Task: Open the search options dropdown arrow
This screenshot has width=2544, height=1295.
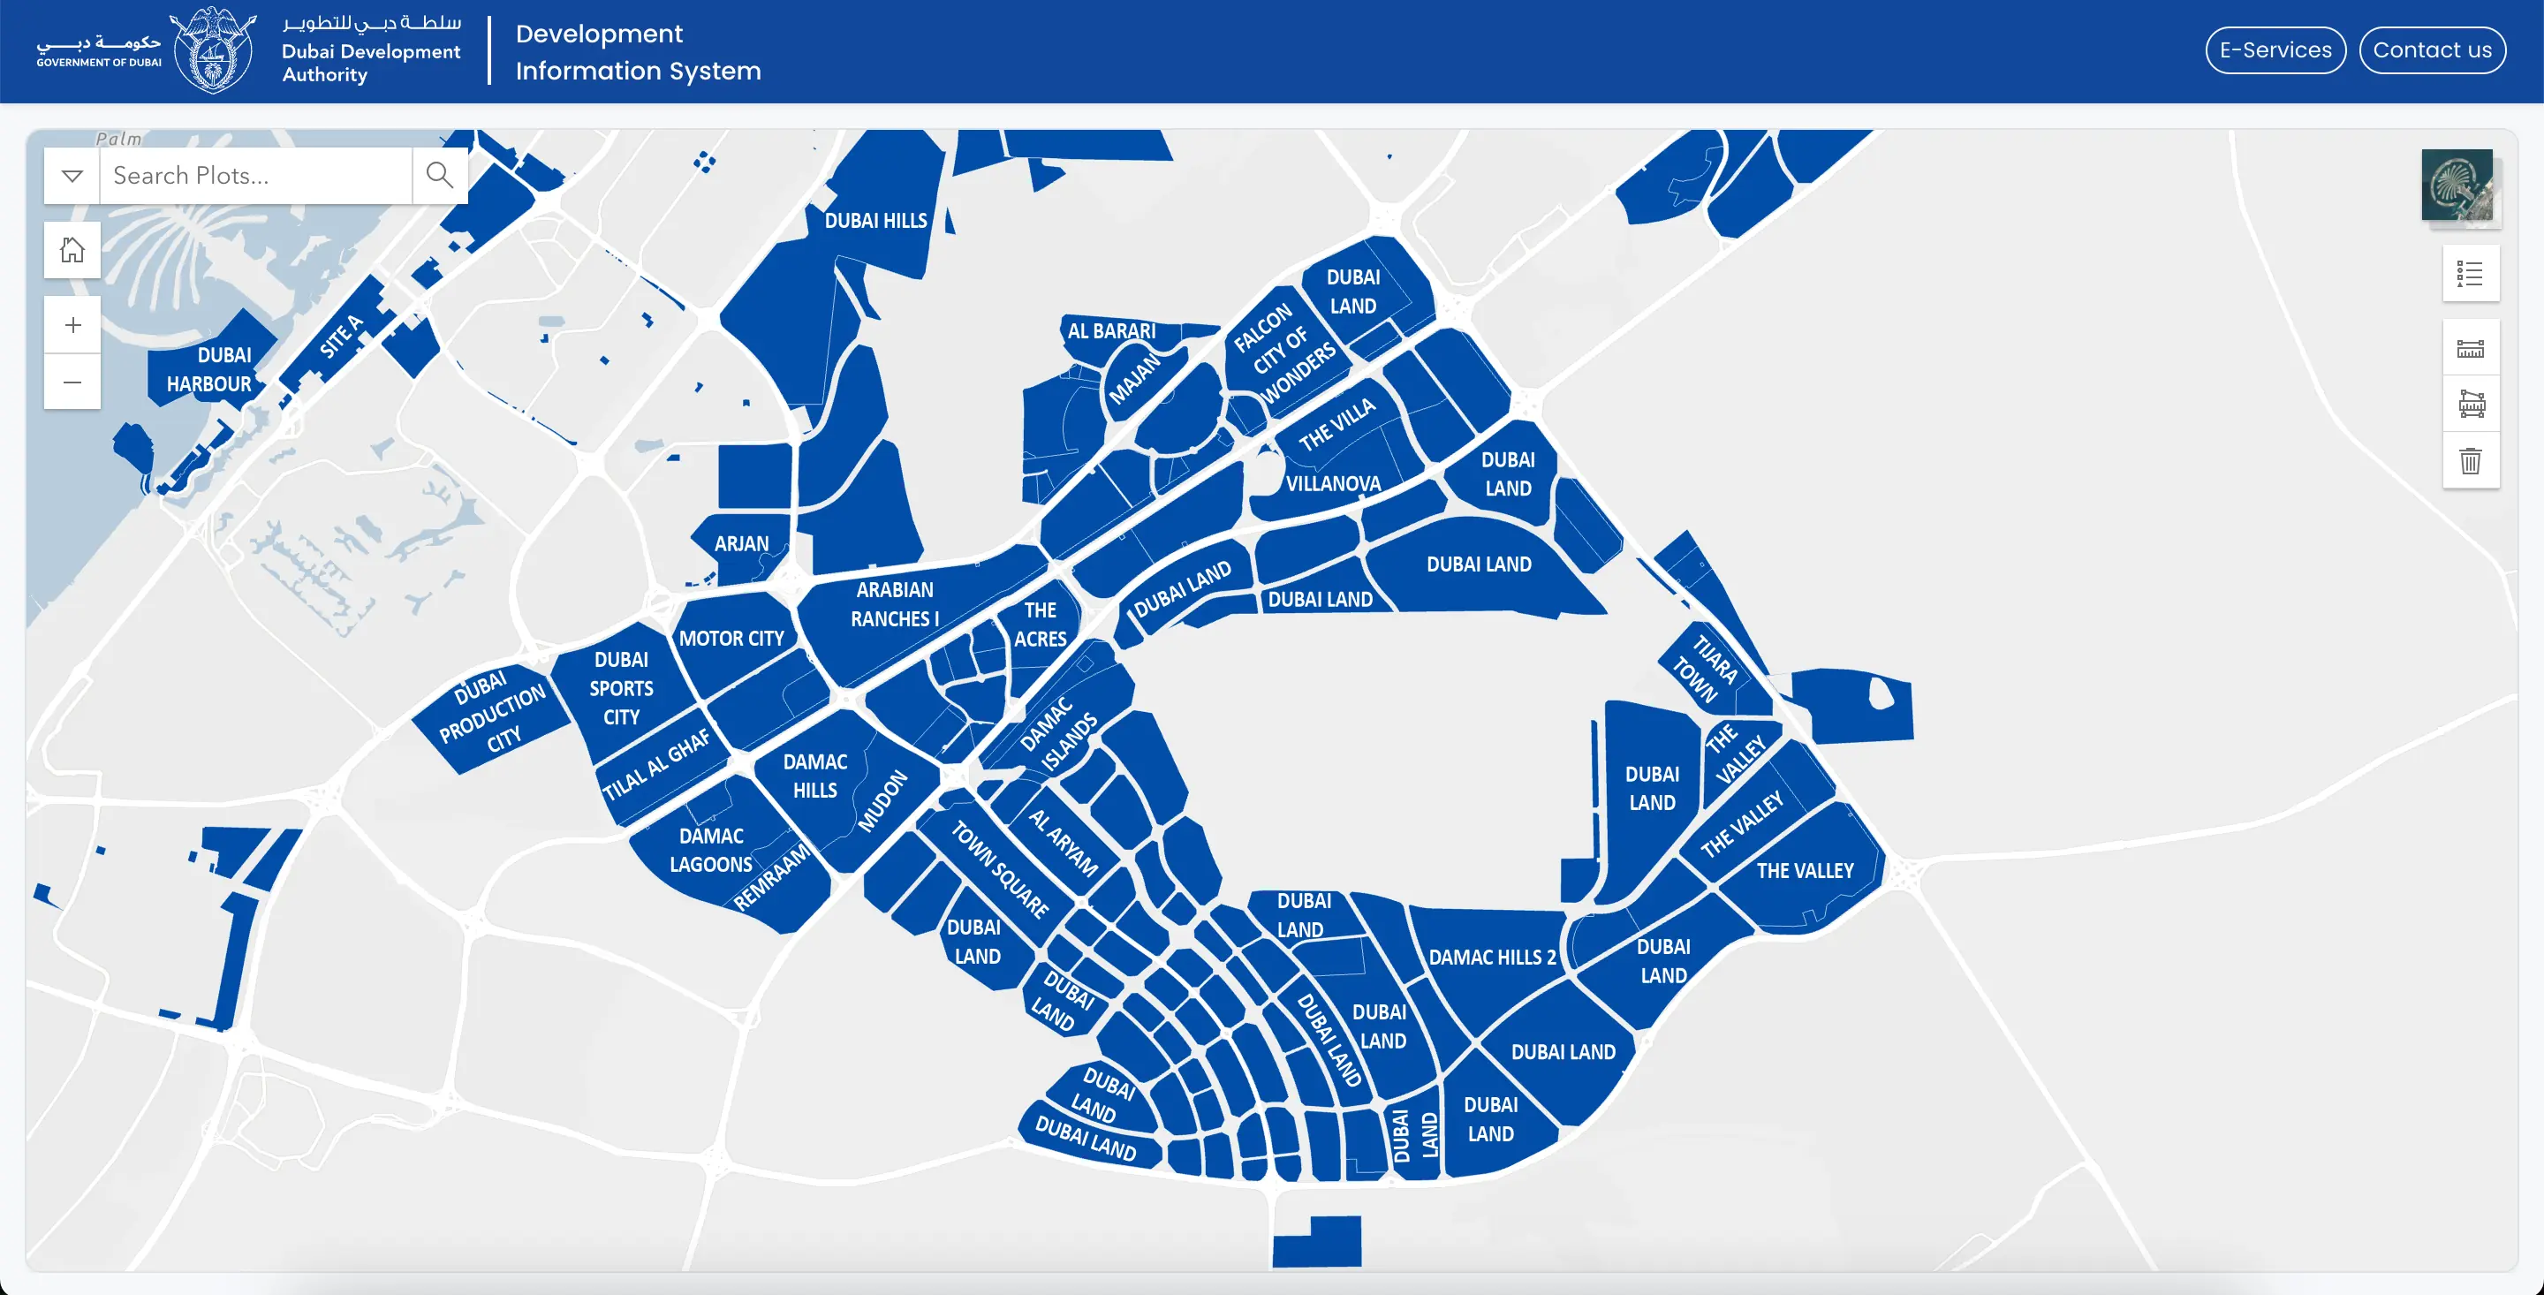Action: (x=72, y=176)
